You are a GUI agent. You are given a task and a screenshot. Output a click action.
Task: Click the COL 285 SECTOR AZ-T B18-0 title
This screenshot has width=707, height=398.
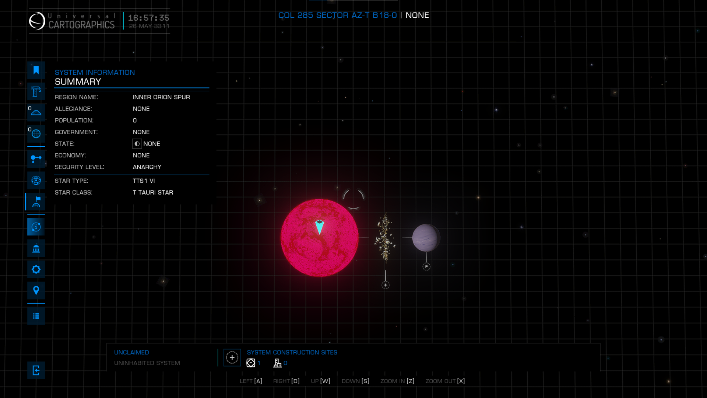coord(337,15)
